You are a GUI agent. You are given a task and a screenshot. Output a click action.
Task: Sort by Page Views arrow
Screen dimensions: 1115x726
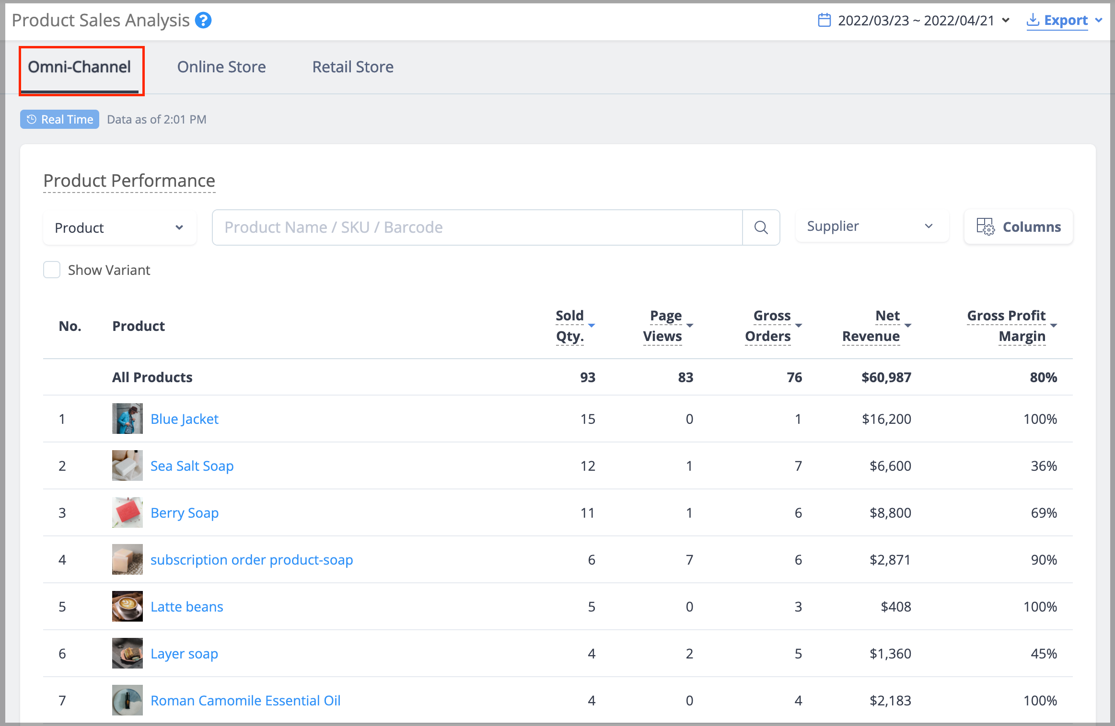tap(690, 326)
